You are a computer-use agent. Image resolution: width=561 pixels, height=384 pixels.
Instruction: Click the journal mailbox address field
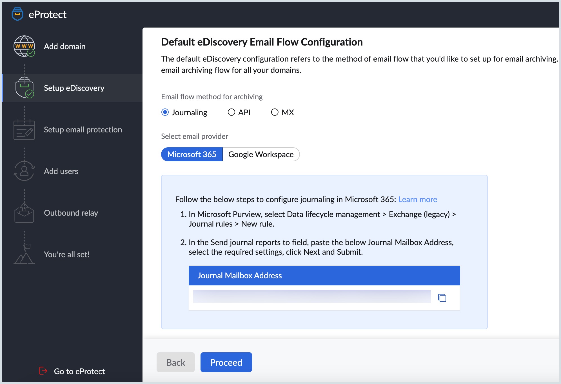pos(312,297)
